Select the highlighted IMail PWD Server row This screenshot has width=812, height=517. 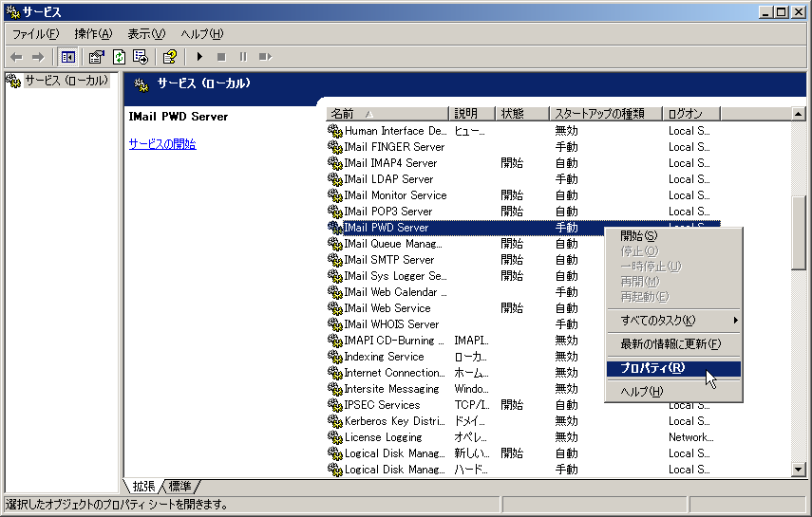click(x=523, y=228)
